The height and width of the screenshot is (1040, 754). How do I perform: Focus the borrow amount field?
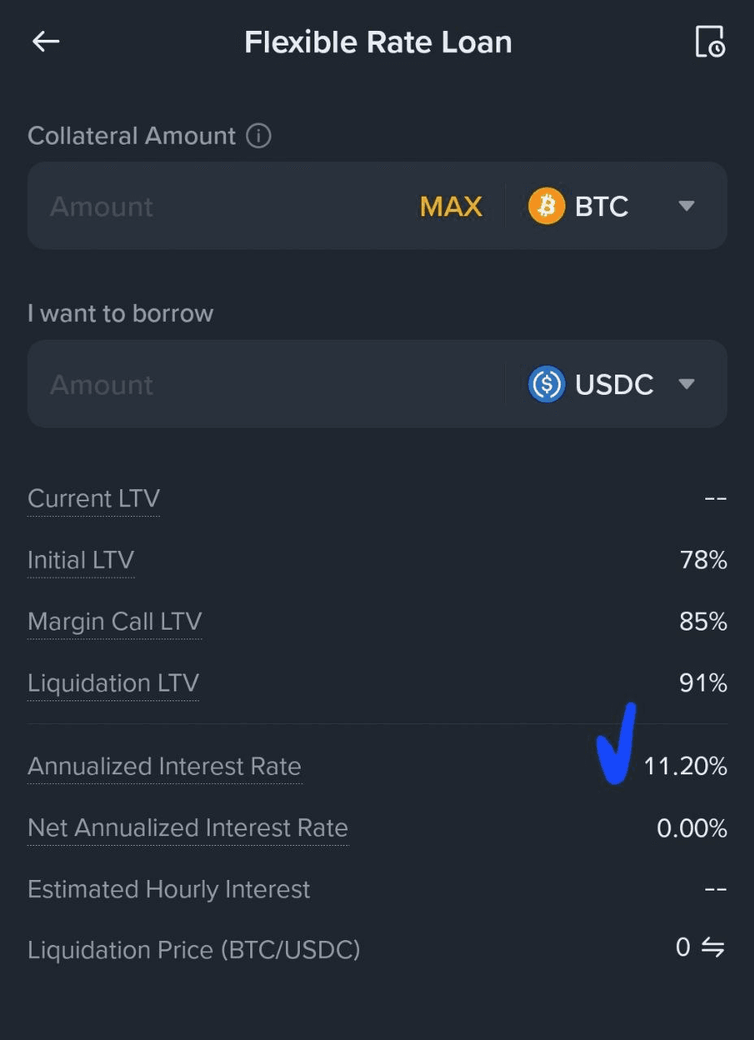(x=260, y=384)
